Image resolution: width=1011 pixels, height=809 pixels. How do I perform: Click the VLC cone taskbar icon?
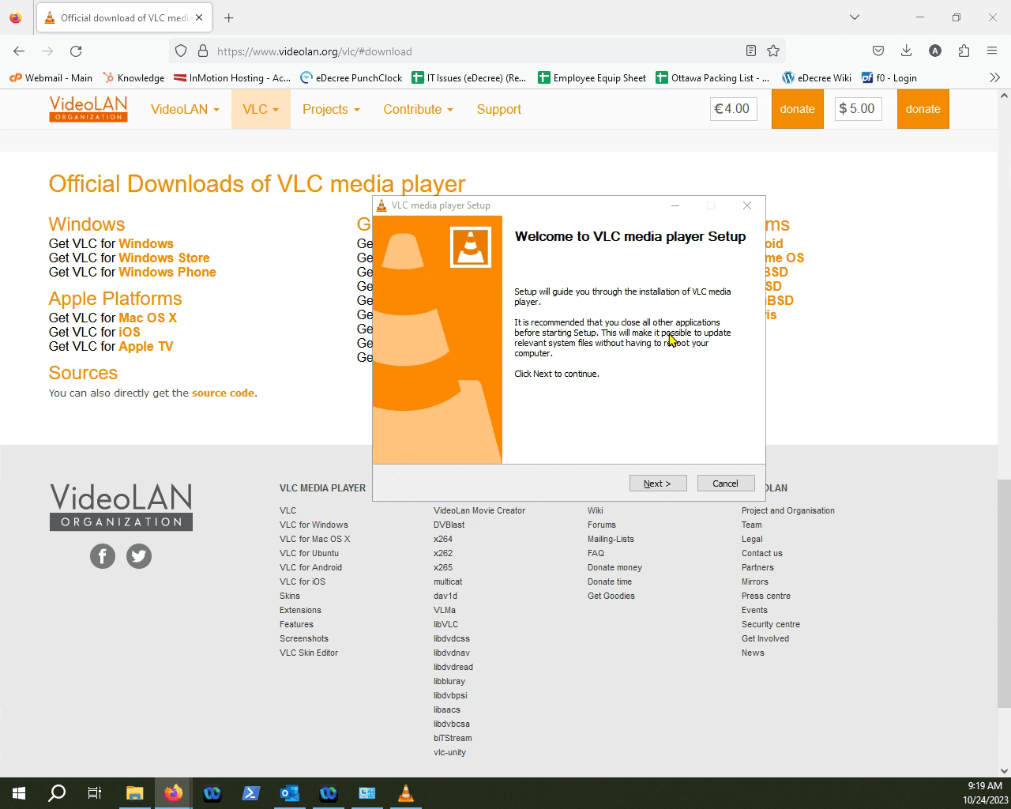click(x=405, y=793)
